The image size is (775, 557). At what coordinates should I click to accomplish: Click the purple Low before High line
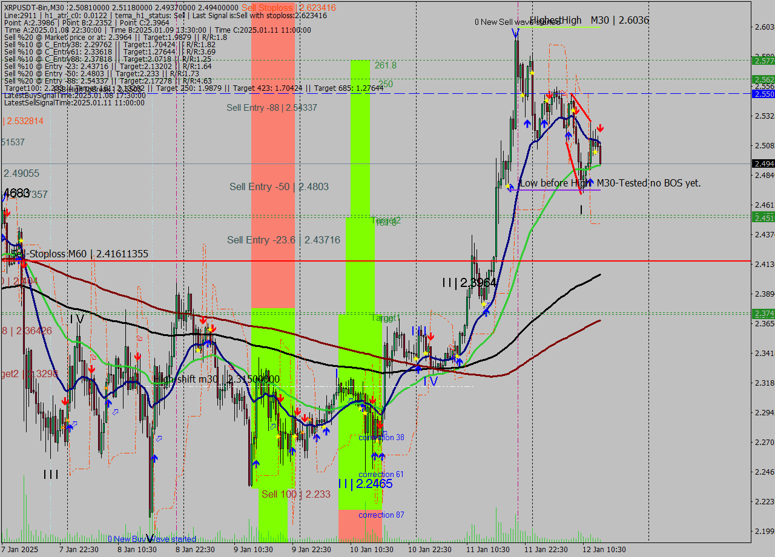[555, 190]
